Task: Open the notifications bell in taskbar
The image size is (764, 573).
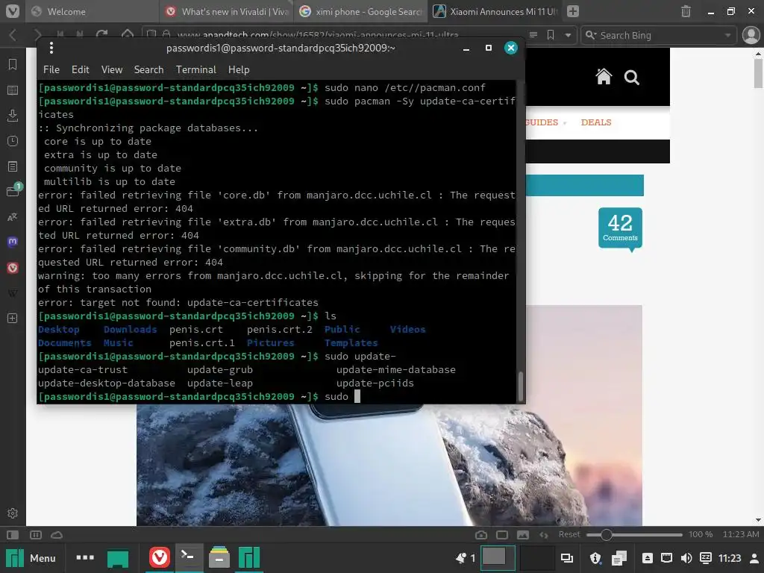Action: 464,558
